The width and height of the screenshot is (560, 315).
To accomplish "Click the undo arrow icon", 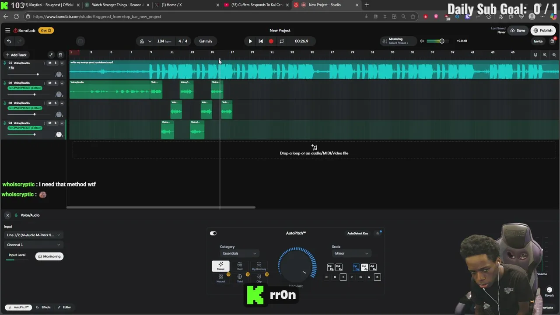I will 9,41.
